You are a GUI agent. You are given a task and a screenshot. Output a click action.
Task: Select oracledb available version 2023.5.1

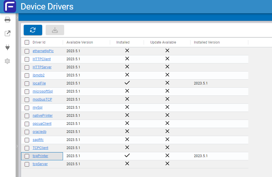[x=73, y=132]
